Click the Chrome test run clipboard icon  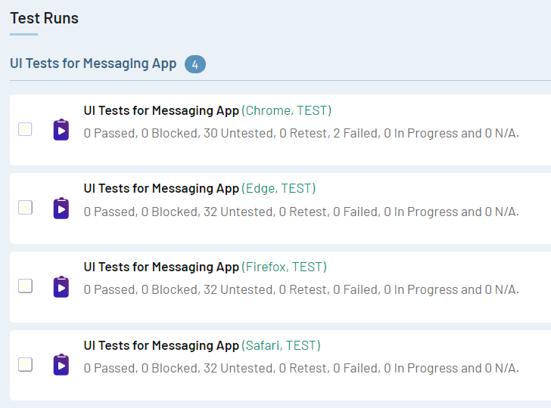(61, 130)
